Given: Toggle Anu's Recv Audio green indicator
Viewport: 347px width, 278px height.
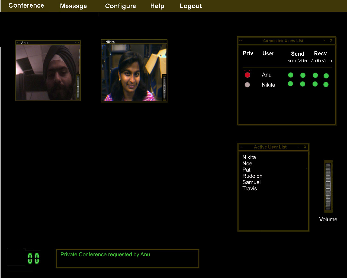Looking at the screenshot, I should (315, 75).
